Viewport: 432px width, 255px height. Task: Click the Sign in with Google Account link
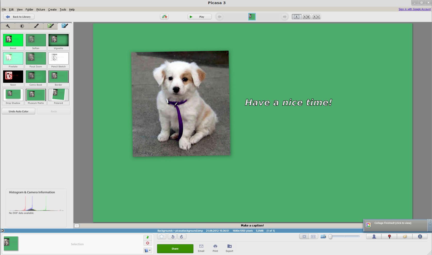click(x=414, y=9)
